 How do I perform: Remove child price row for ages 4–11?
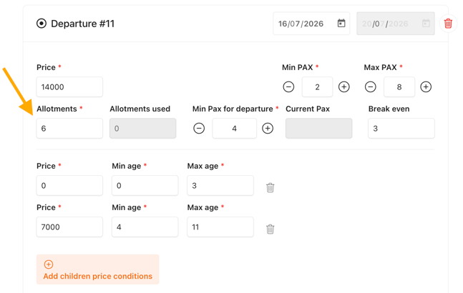pos(271,229)
